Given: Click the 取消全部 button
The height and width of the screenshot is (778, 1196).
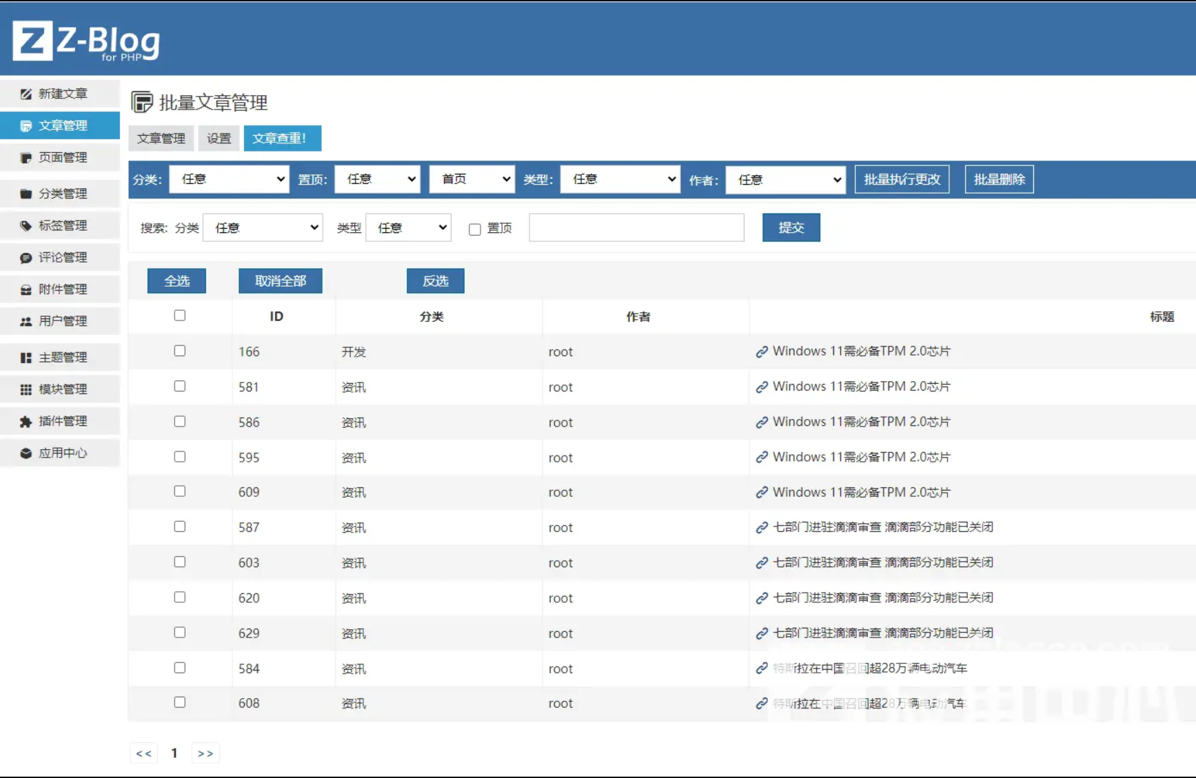Looking at the screenshot, I should tap(281, 281).
